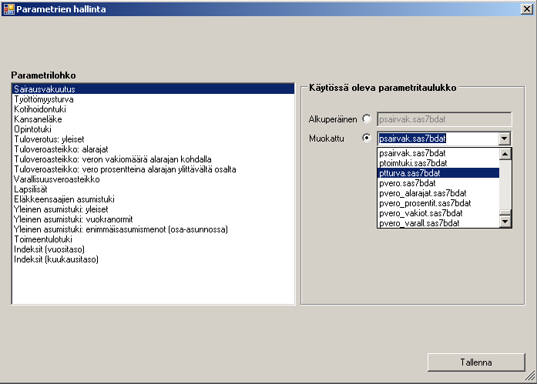Save changes with Tallenna button

[476, 362]
